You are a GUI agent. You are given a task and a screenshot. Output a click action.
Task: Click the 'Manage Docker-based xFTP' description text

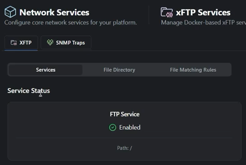pyautogui.click(x=203, y=23)
